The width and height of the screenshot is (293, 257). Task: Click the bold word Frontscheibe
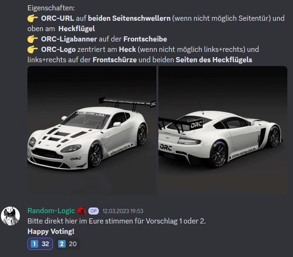click(x=145, y=39)
